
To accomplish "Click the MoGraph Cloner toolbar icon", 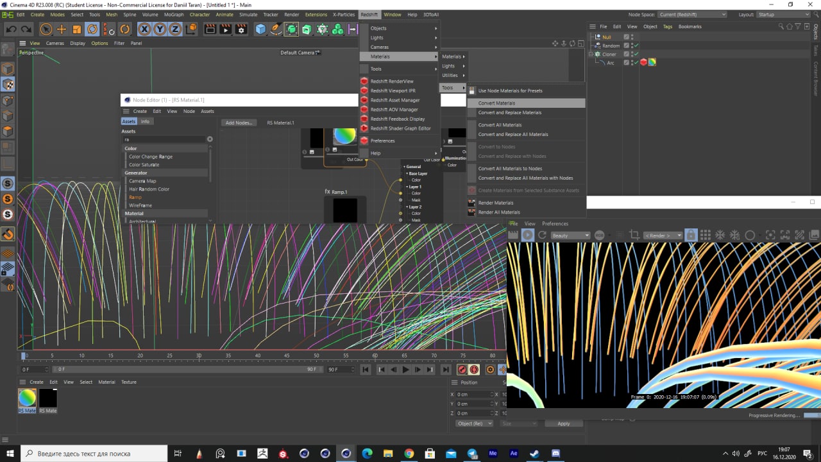I will coord(322,29).
